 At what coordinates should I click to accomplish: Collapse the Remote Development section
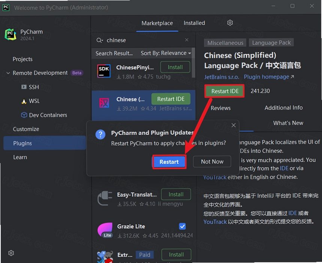(8, 73)
